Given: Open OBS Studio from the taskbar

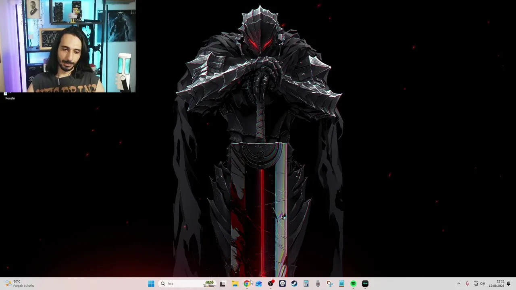Looking at the screenshot, I should pos(270,284).
